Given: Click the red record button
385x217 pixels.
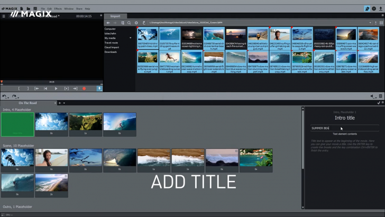Looking at the screenshot, I should click(x=84, y=88).
